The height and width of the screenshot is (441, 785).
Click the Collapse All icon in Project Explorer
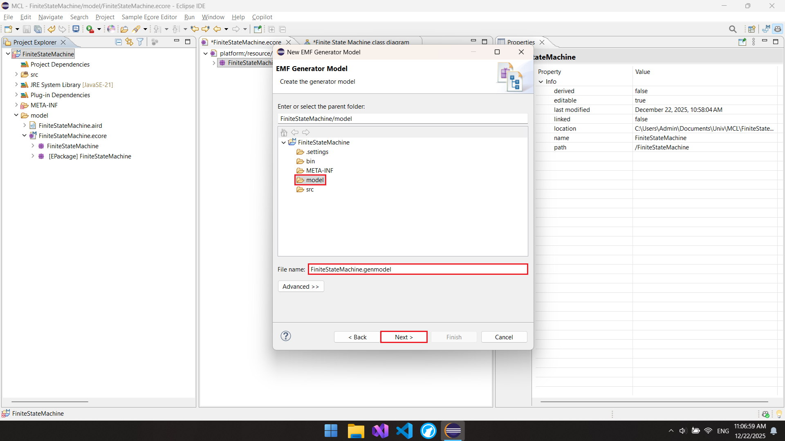(119, 42)
